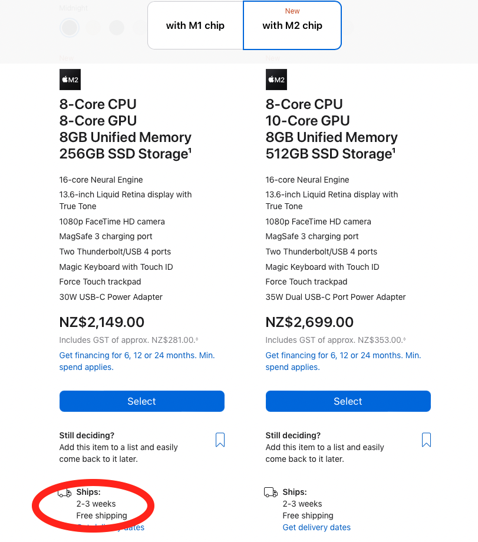478x542 pixels.
Task: Select the with M2 chip tab
Action: [x=292, y=25]
